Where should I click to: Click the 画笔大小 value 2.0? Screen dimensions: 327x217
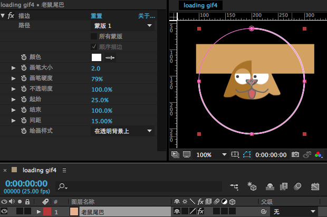(x=95, y=68)
